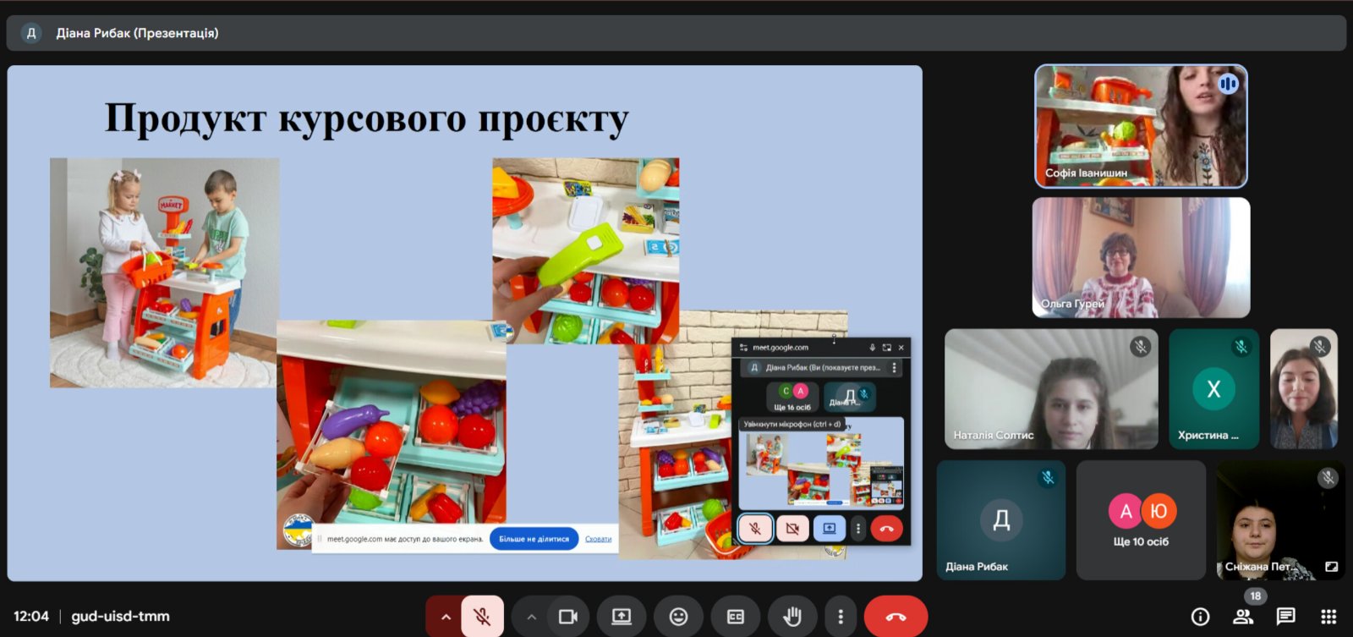Expand audio settings arrow beside microphone
This screenshot has width=1353, height=637.
point(445,617)
